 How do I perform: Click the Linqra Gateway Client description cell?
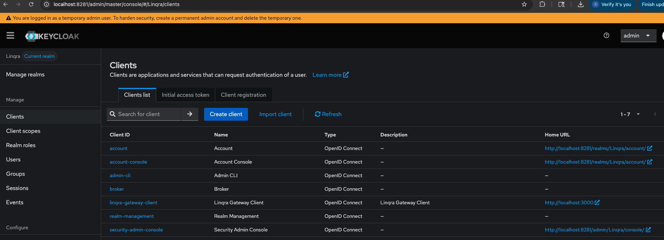[x=405, y=203]
